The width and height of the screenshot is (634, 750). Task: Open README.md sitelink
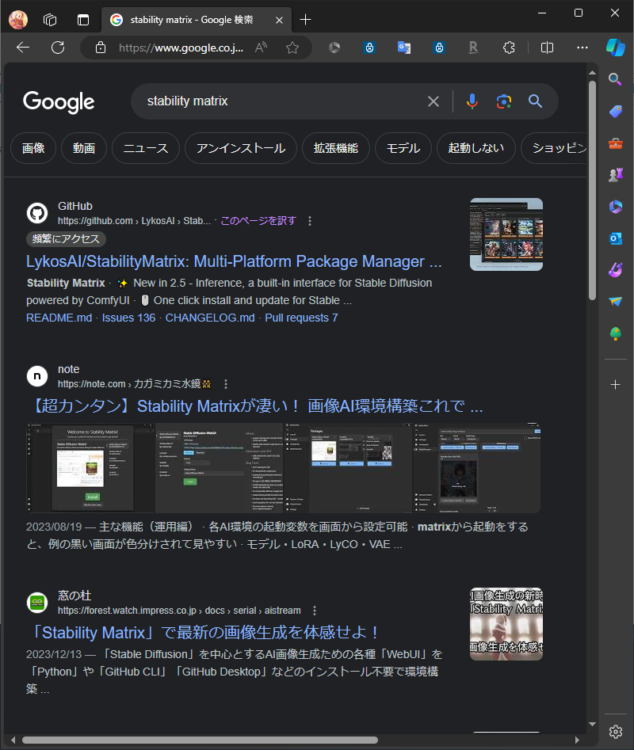click(59, 318)
